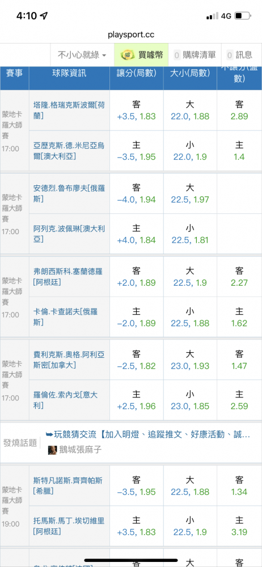Viewport: 262px width, 567px height.
Task: Select 大 22.0, 1.88 over option
Action: (x=190, y=111)
